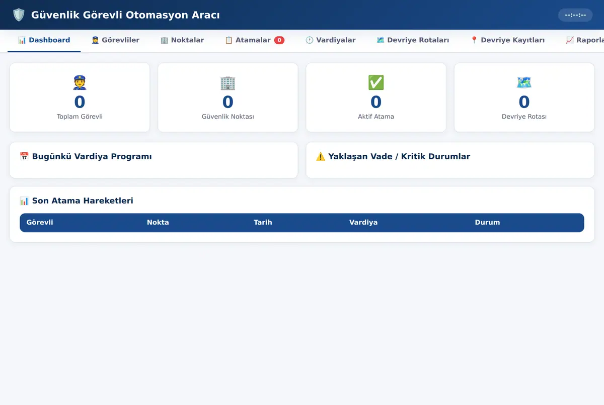This screenshot has width=604, height=405.
Task: Click the green checkmark icon above Aktif Atama
Action: point(376,82)
